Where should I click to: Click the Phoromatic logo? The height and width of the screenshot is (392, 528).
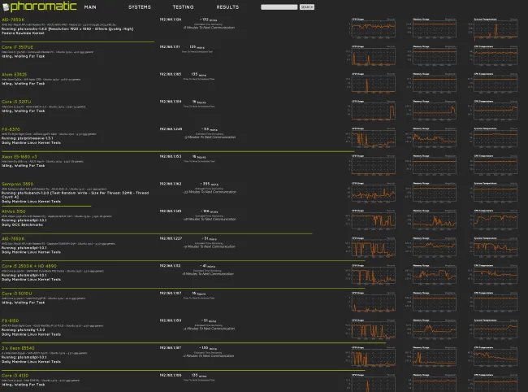pos(40,7)
